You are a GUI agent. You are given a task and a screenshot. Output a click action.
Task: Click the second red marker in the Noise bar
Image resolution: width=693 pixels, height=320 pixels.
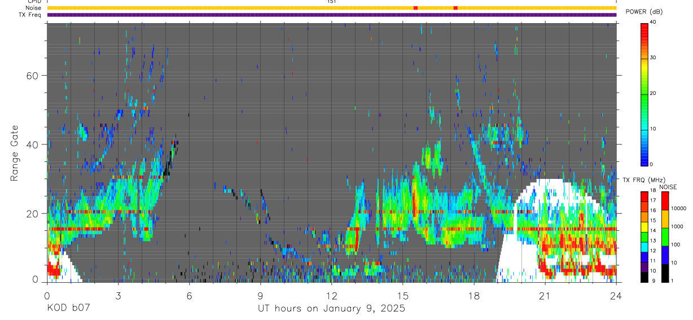tap(455, 8)
